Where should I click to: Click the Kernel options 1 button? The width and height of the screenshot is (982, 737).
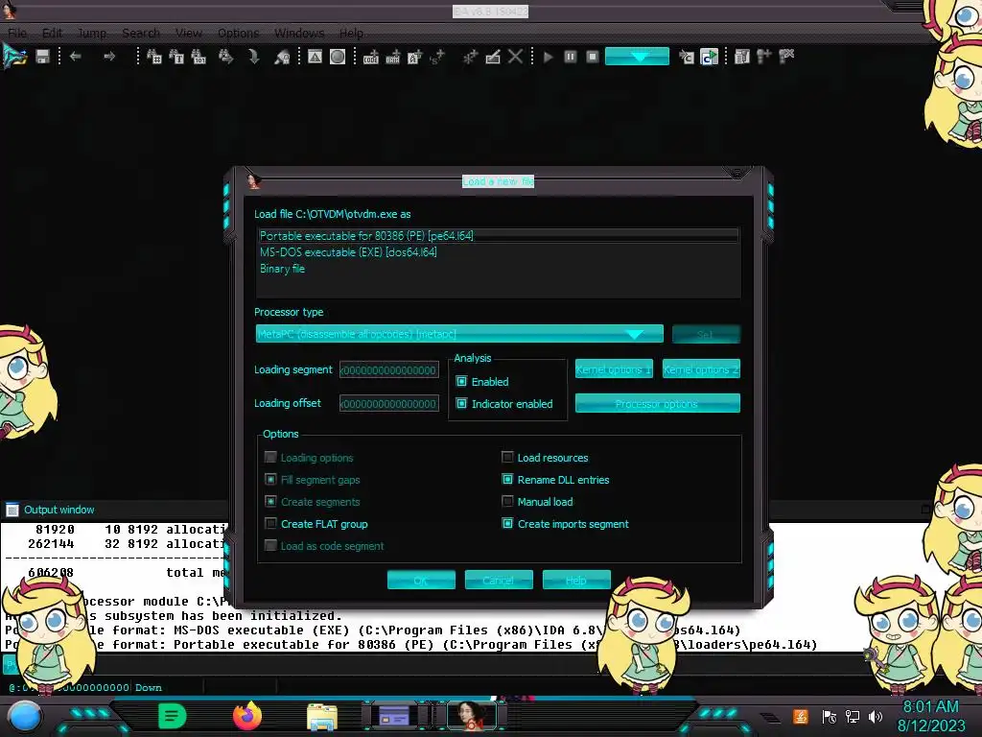pyautogui.click(x=614, y=369)
